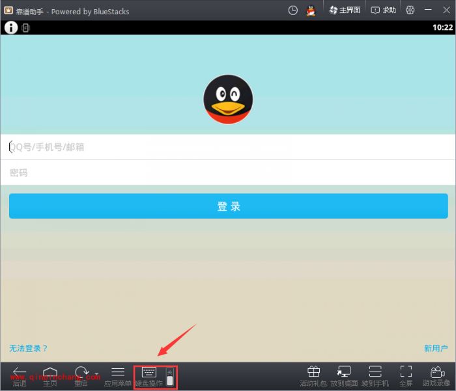The image size is (456, 391).
Task: Start game recording (游戏录像)
Action: 436,373
